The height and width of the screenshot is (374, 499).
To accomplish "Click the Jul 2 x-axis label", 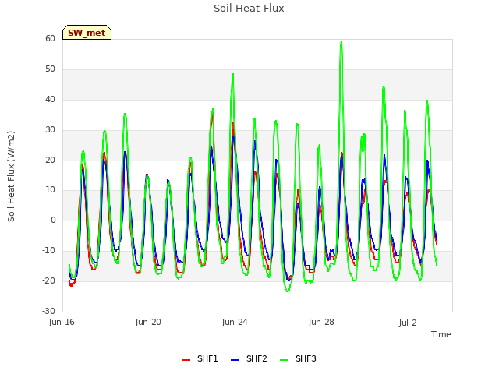I will tap(408, 323).
